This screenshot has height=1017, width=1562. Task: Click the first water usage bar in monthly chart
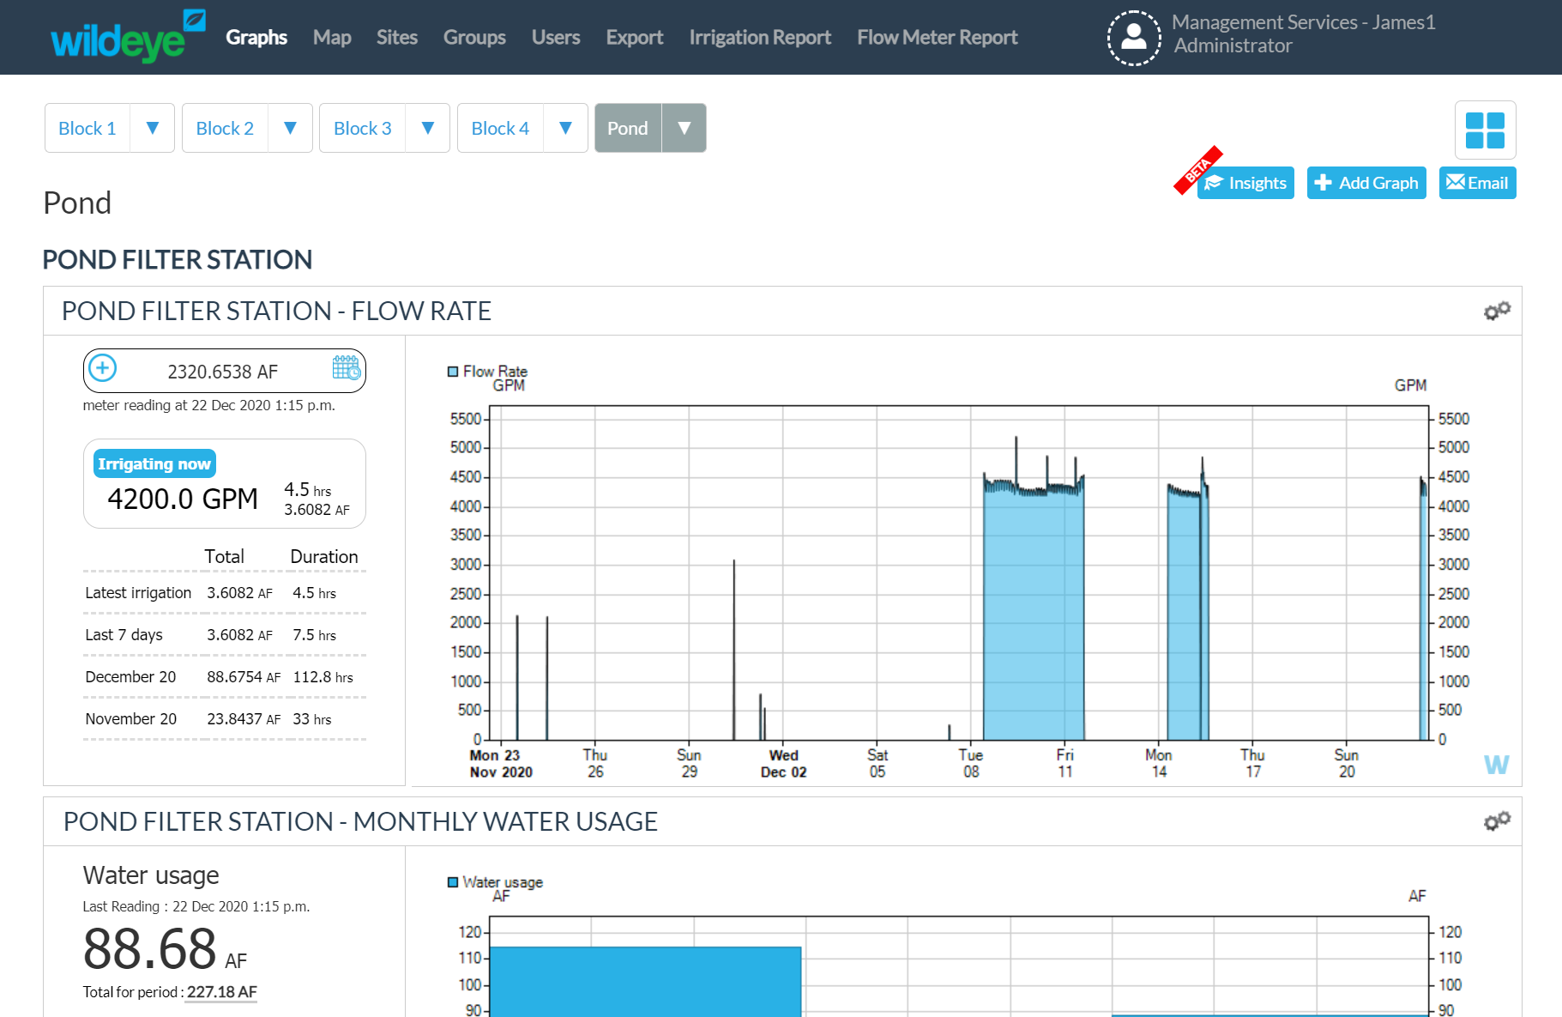(x=645, y=982)
